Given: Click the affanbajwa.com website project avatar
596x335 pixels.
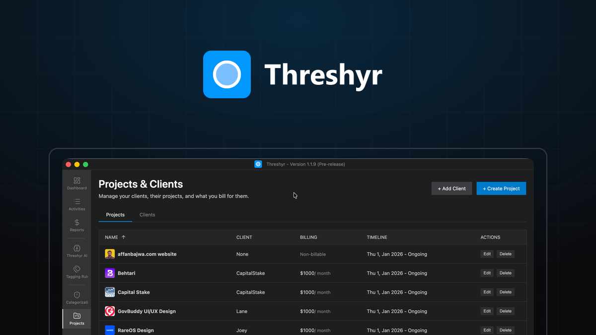Looking at the screenshot, I should point(110,254).
